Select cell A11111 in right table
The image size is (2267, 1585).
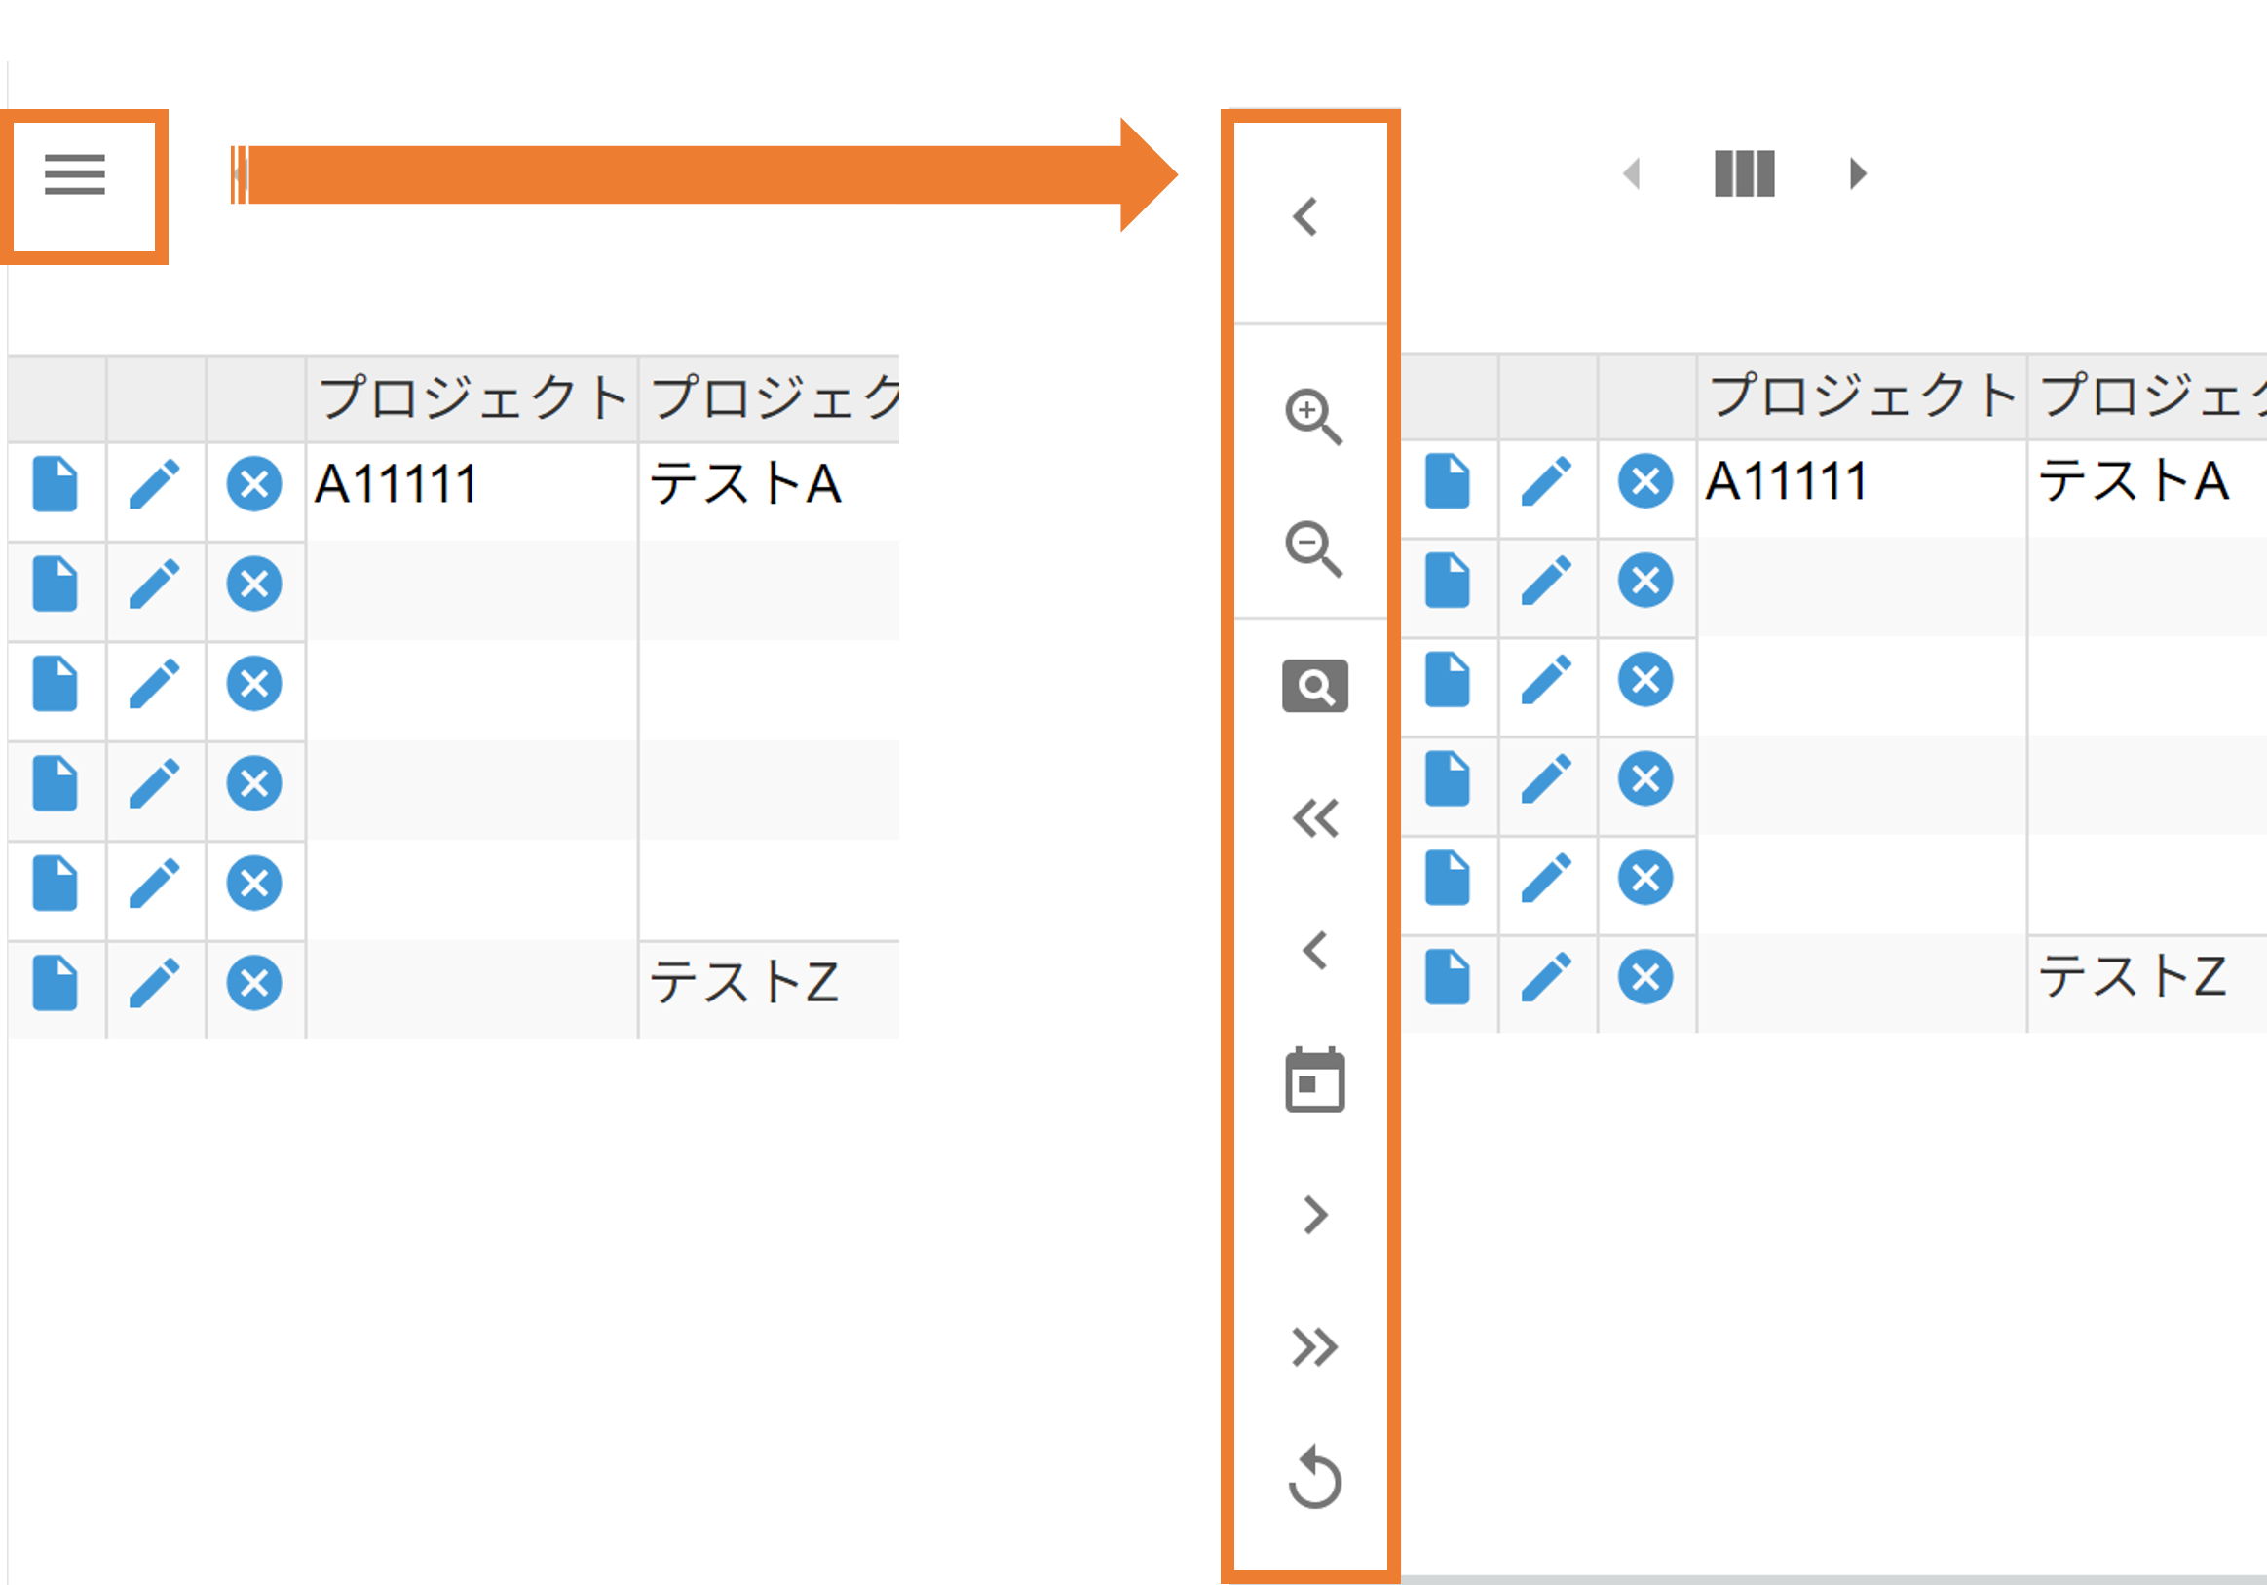click(1862, 488)
